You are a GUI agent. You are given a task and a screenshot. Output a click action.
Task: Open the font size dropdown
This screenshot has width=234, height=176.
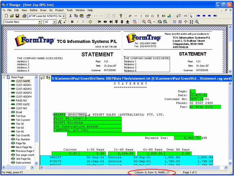(x=54, y=22)
